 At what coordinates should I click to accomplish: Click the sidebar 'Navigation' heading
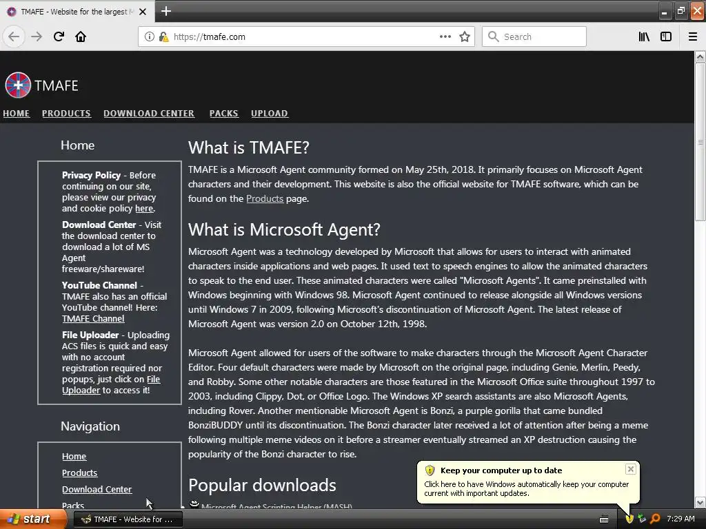(x=90, y=426)
